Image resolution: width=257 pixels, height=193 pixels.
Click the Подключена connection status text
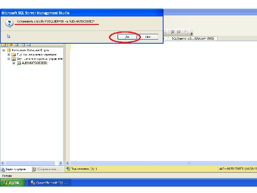[x=84, y=169]
